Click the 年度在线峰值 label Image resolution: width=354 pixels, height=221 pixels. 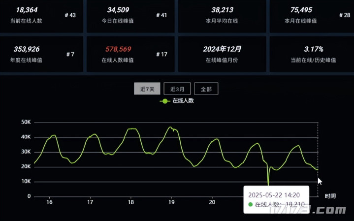(x=26, y=60)
